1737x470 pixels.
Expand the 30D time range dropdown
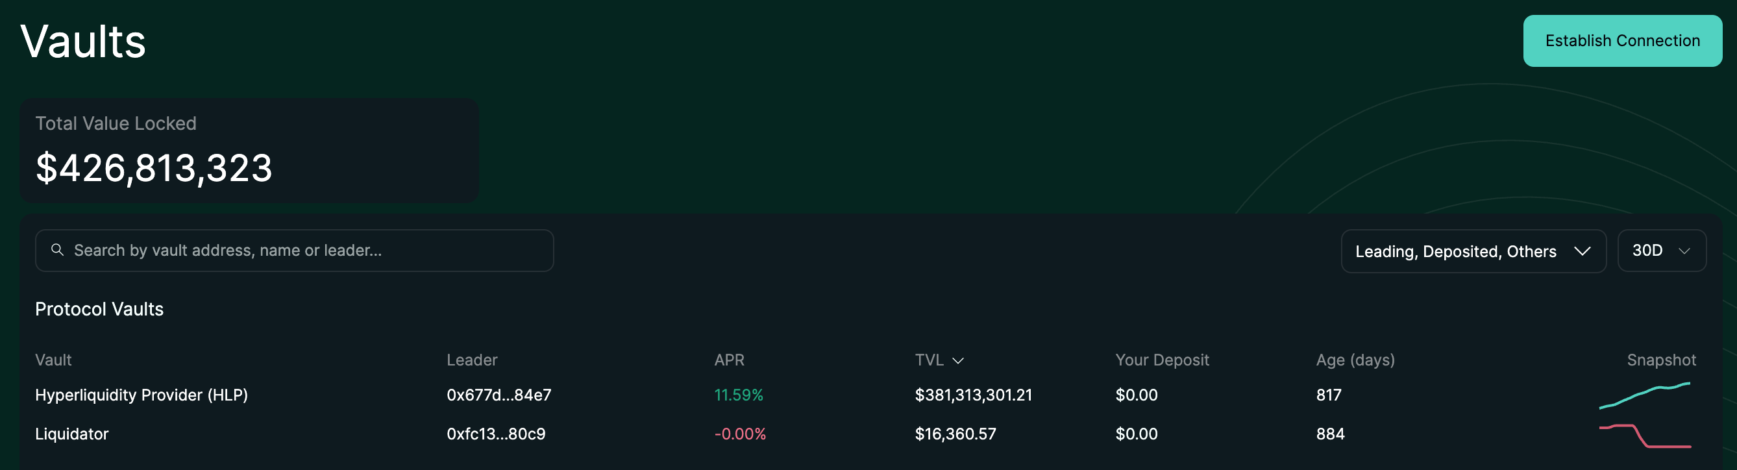pos(1661,251)
